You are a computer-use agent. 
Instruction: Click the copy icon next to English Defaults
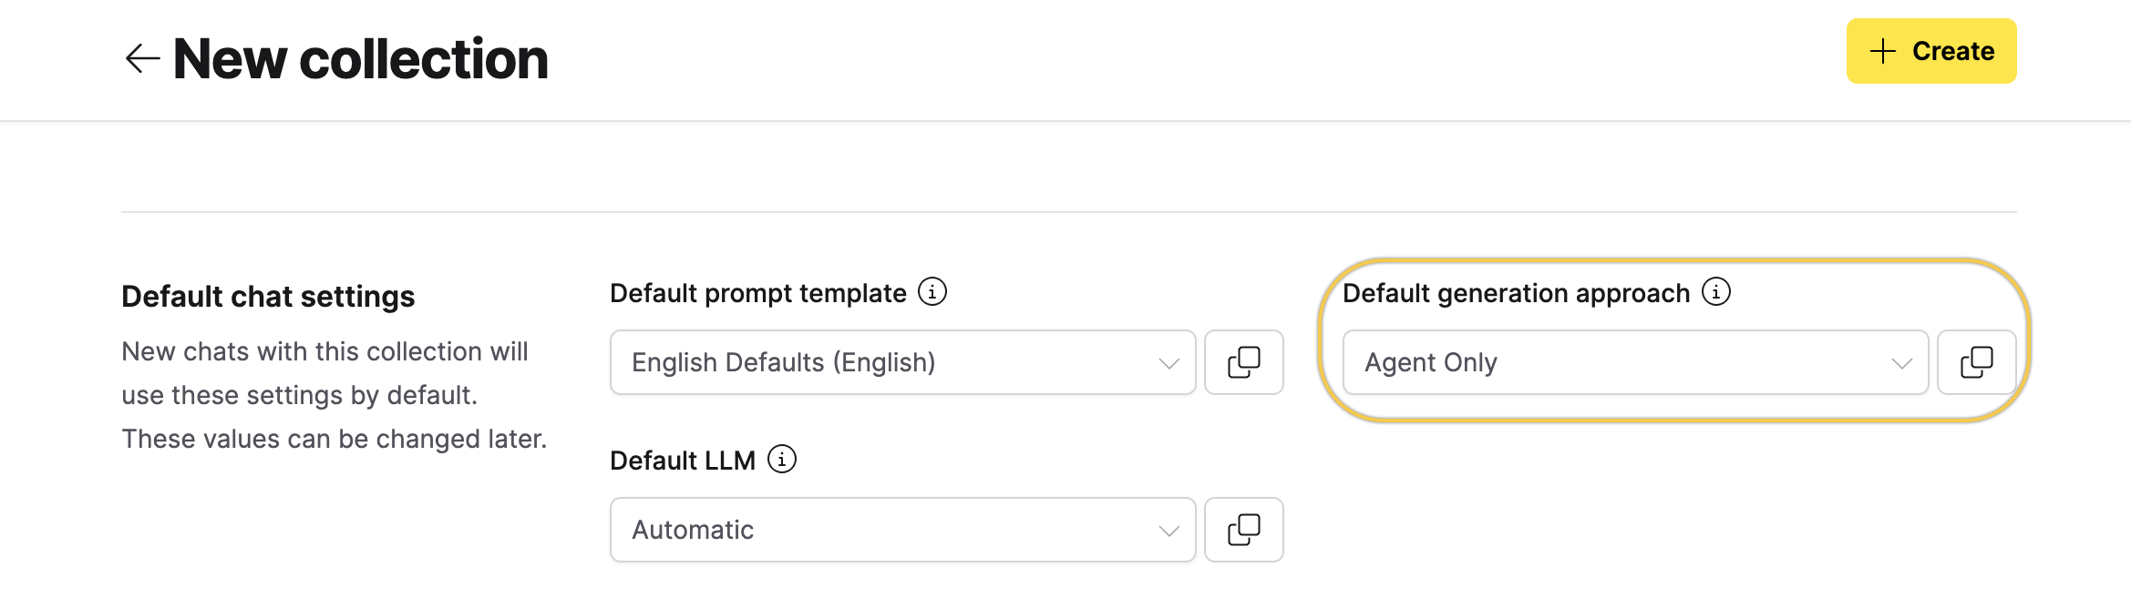pyautogui.click(x=1243, y=363)
